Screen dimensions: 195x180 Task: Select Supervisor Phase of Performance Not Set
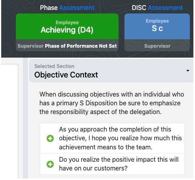point(67,45)
